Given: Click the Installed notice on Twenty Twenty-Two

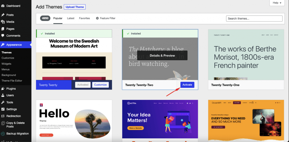Looking at the screenshot, I should pos(160,34).
